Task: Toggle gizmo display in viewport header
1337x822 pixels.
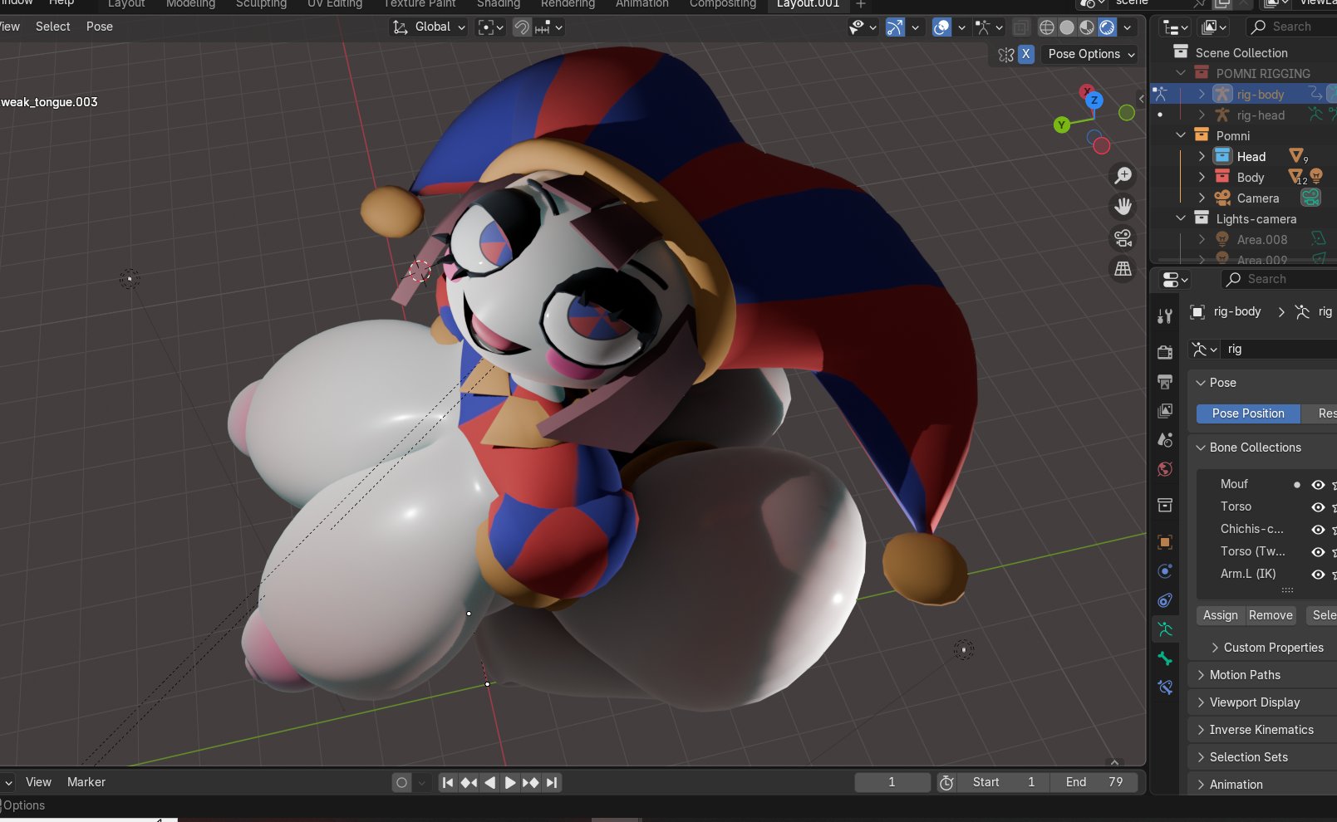Action: (x=895, y=27)
